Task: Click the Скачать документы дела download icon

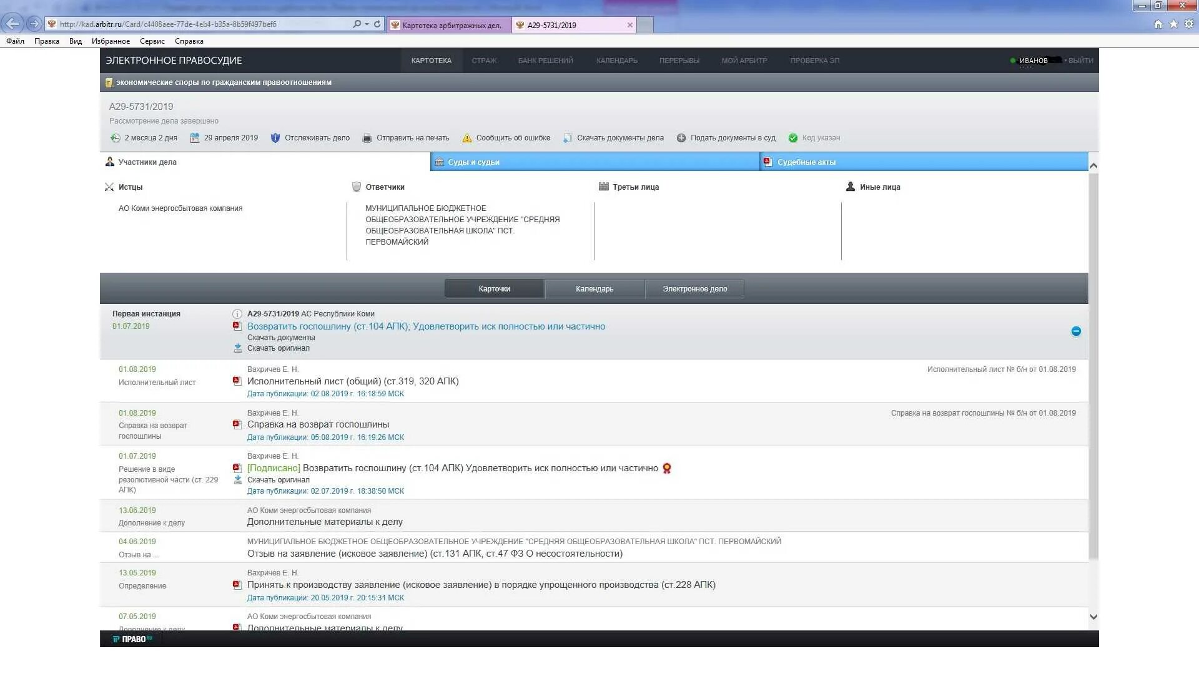Action: pyautogui.click(x=567, y=138)
